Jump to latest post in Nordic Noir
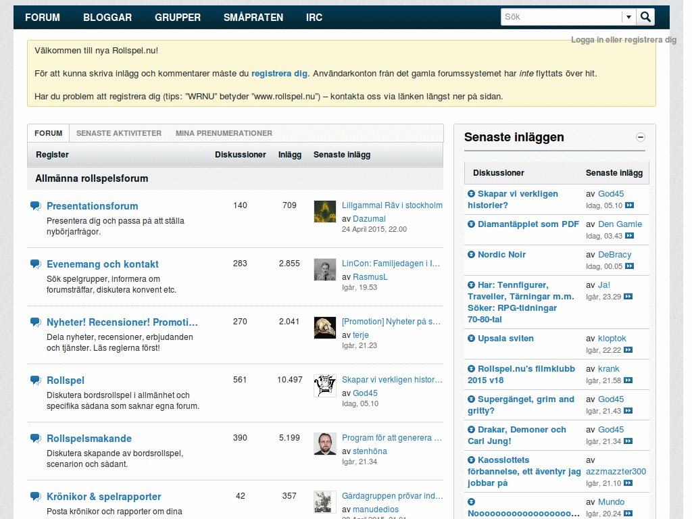 (629, 266)
